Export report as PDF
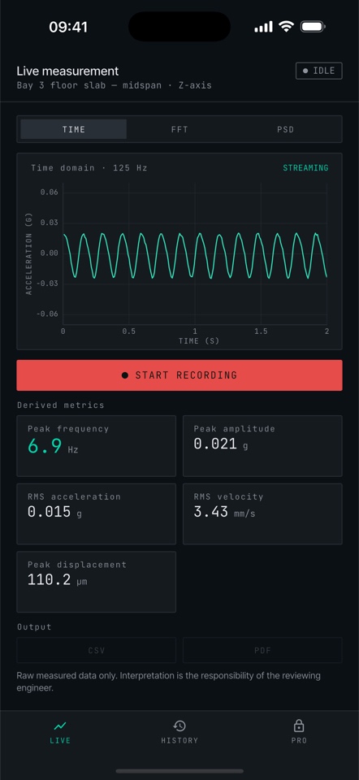359x780 pixels. click(262, 650)
